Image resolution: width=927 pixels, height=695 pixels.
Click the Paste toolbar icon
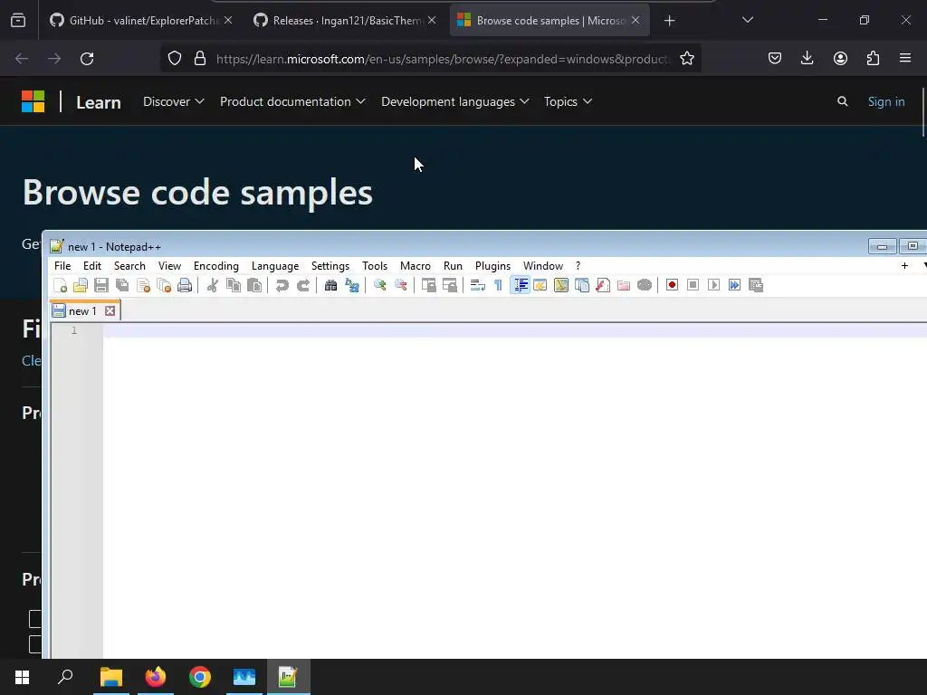click(x=254, y=285)
